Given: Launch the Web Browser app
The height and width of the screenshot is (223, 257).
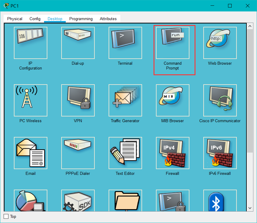Looking at the screenshot, I should (220, 43).
